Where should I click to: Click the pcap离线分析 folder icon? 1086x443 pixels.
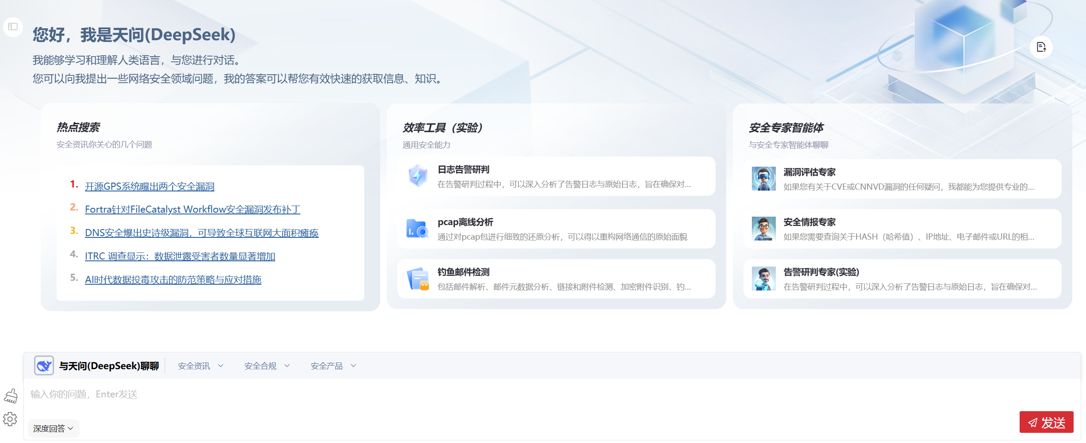point(417,229)
